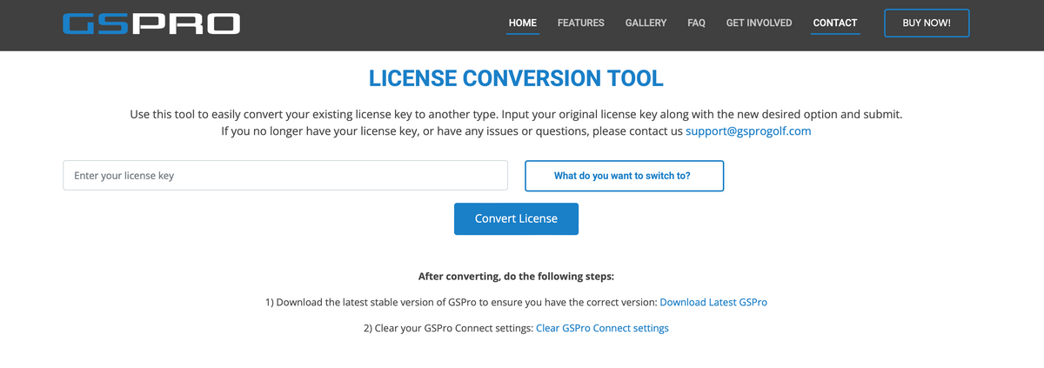Click the LICENSE CONVERSION TOOL heading
Viewport: 1044px width, 368px height.
coord(516,77)
